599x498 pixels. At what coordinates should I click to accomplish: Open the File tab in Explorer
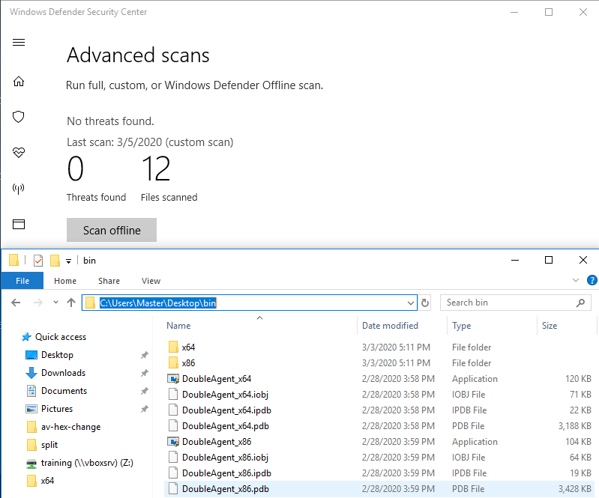pos(22,281)
